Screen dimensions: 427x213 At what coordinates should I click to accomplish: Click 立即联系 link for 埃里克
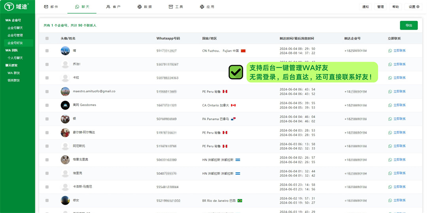[397, 173]
